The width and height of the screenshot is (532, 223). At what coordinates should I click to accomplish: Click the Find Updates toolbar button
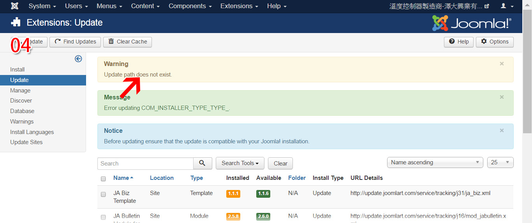75,42
